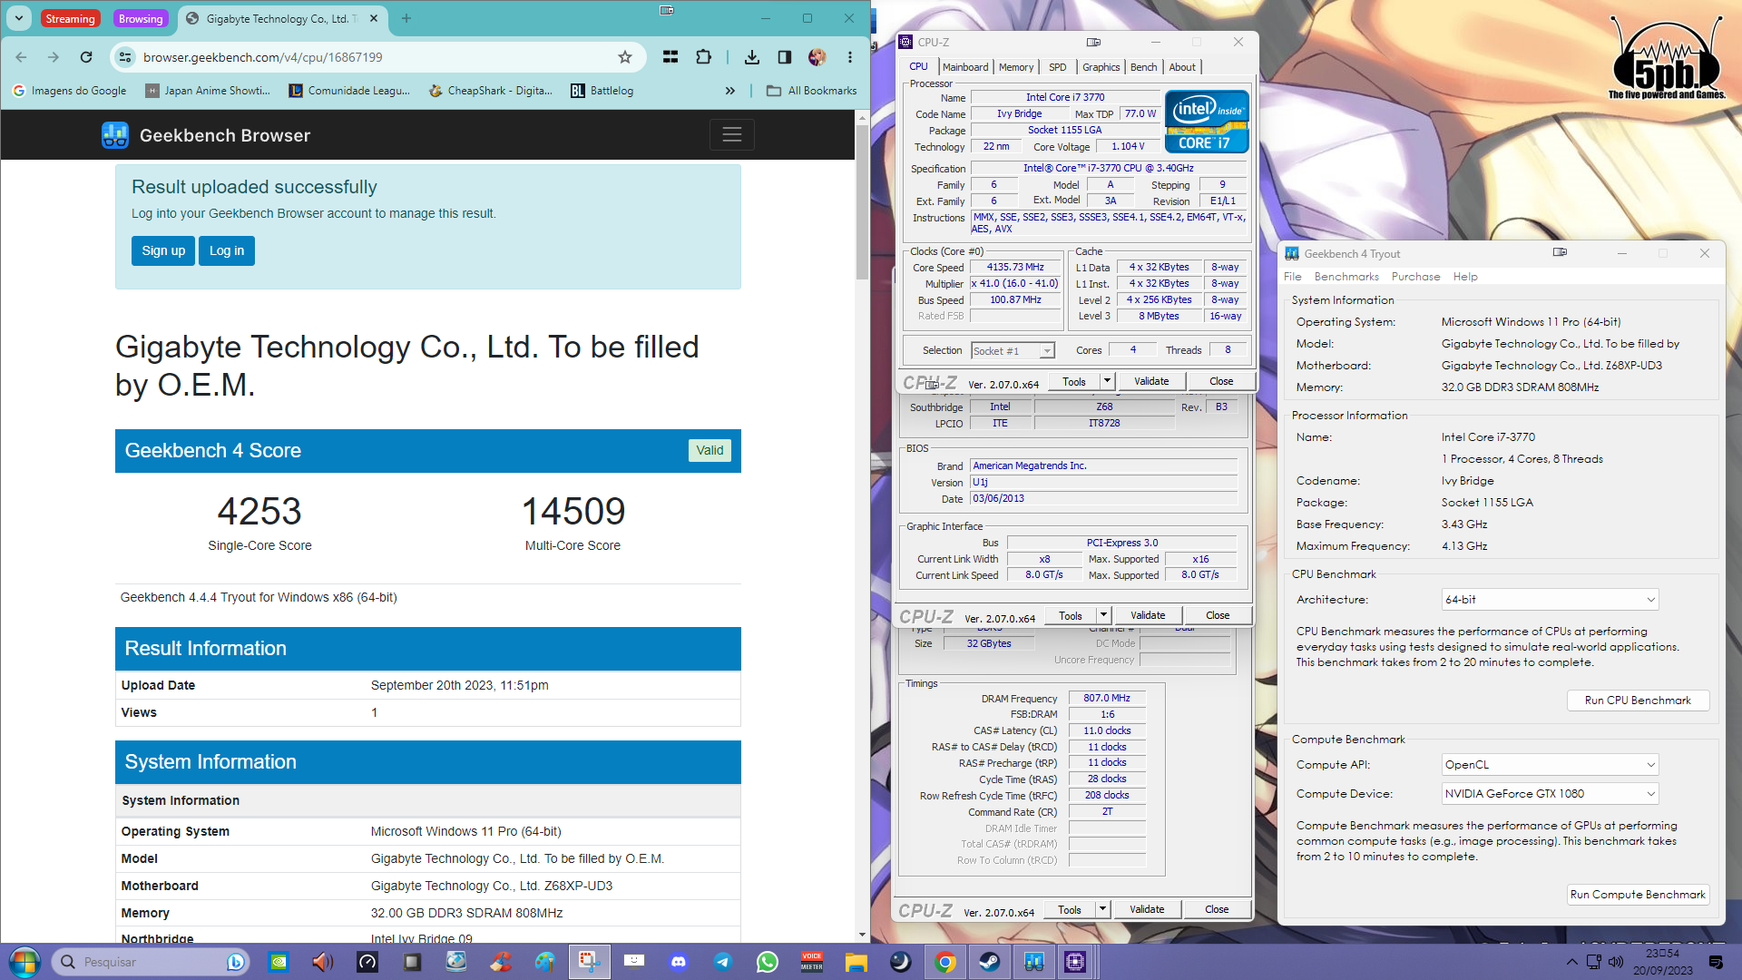Expand hidden bookmarks with double chevron

(730, 91)
